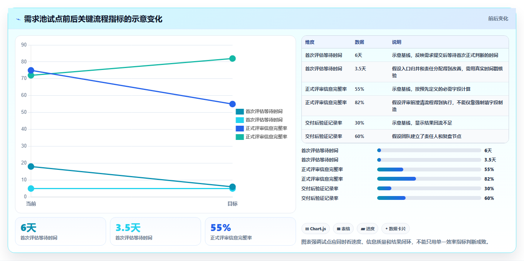Click the 当前 x-axis label
Screen dimensions: 524x261
tap(31, 204)
